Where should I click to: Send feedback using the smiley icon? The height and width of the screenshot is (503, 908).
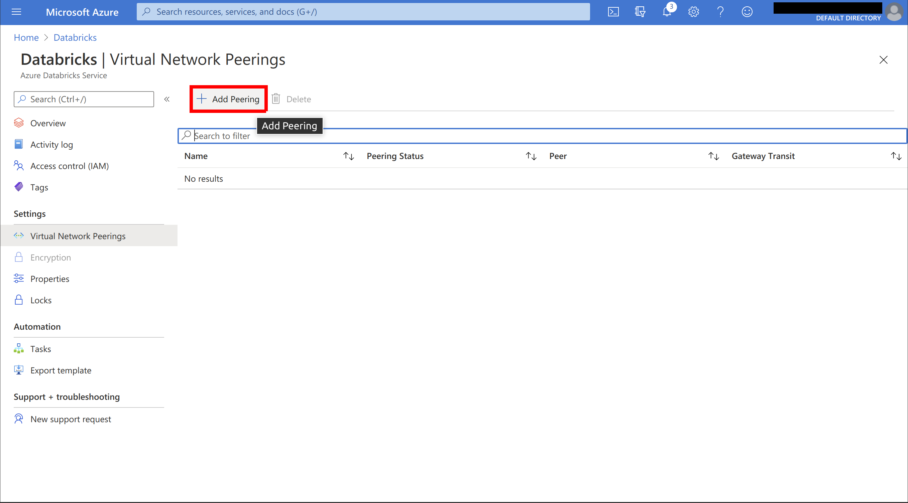[747, 12]
